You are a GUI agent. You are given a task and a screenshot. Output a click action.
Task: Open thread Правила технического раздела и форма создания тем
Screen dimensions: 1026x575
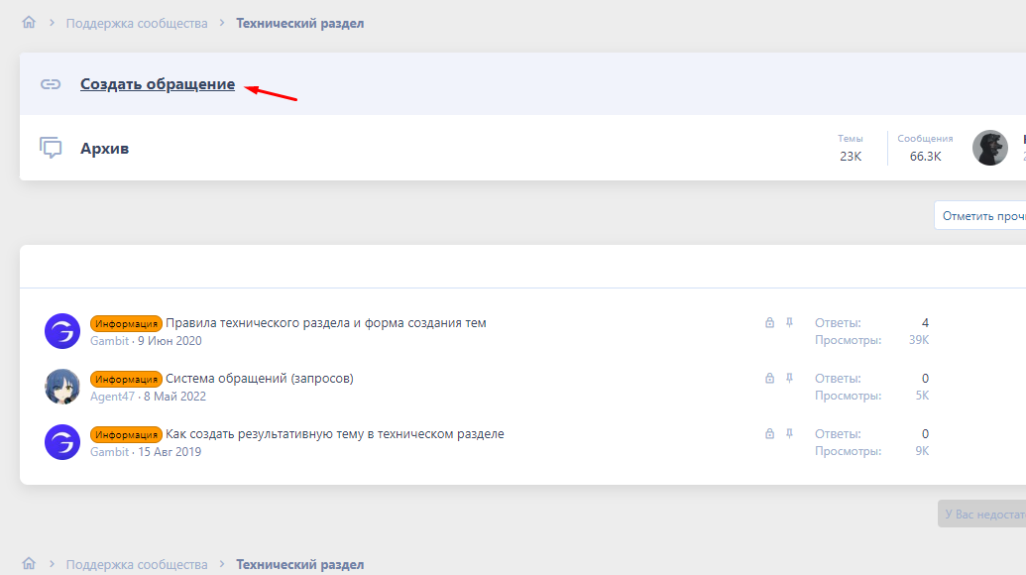(x=325, y=322)
